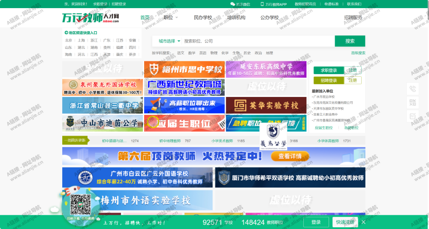Expand the 职位 menu arrow

(x=176, y=18)
